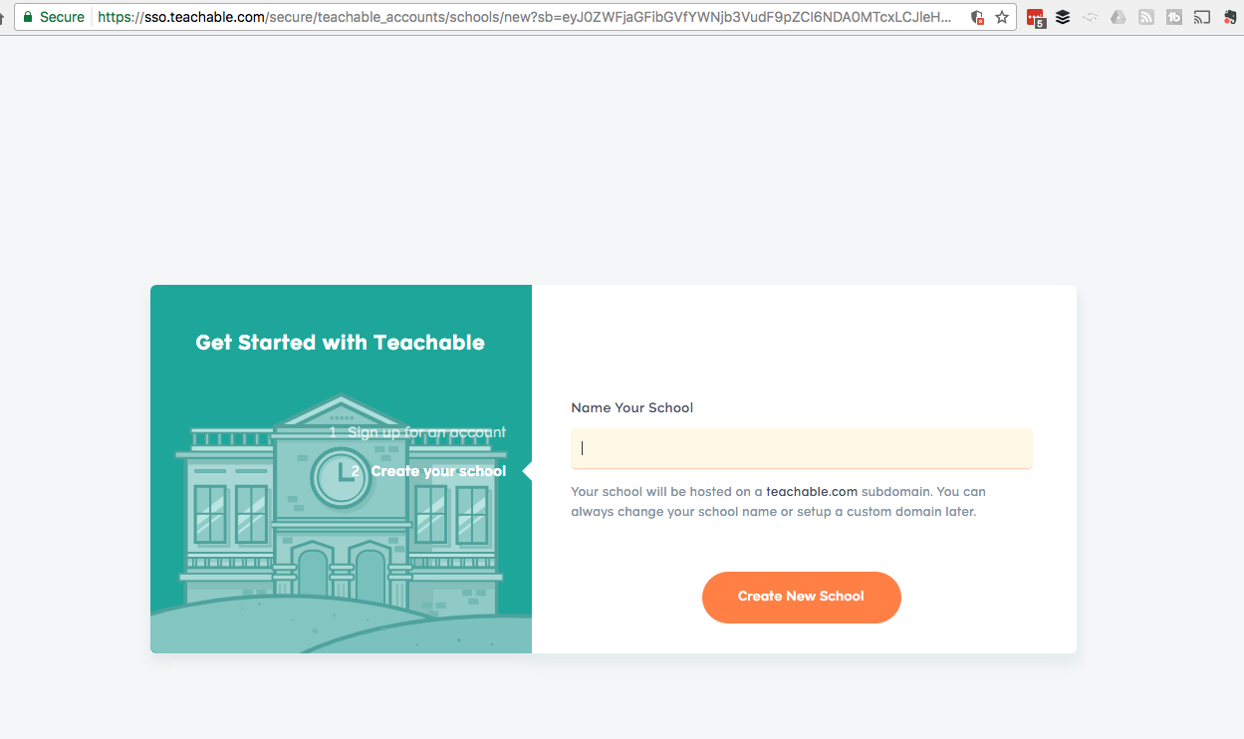Open the blocked content shield icon
This screenshot has height=739, width=1244.
(x=977, y=17)
